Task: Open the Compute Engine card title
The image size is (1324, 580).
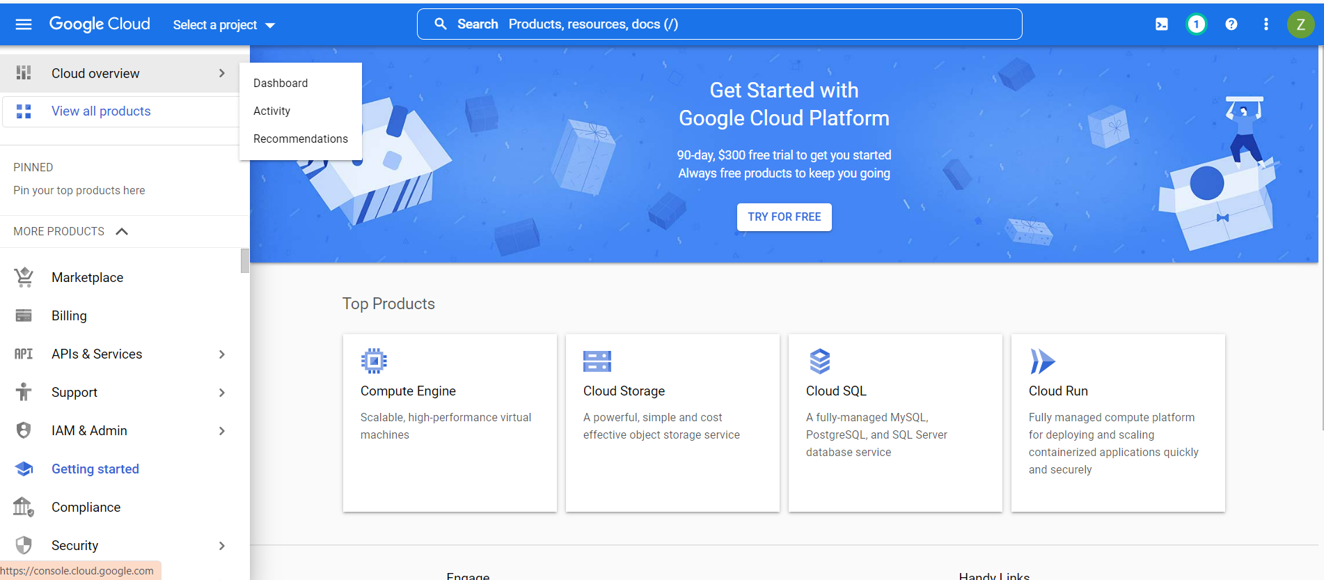Action: click(408, 391)
